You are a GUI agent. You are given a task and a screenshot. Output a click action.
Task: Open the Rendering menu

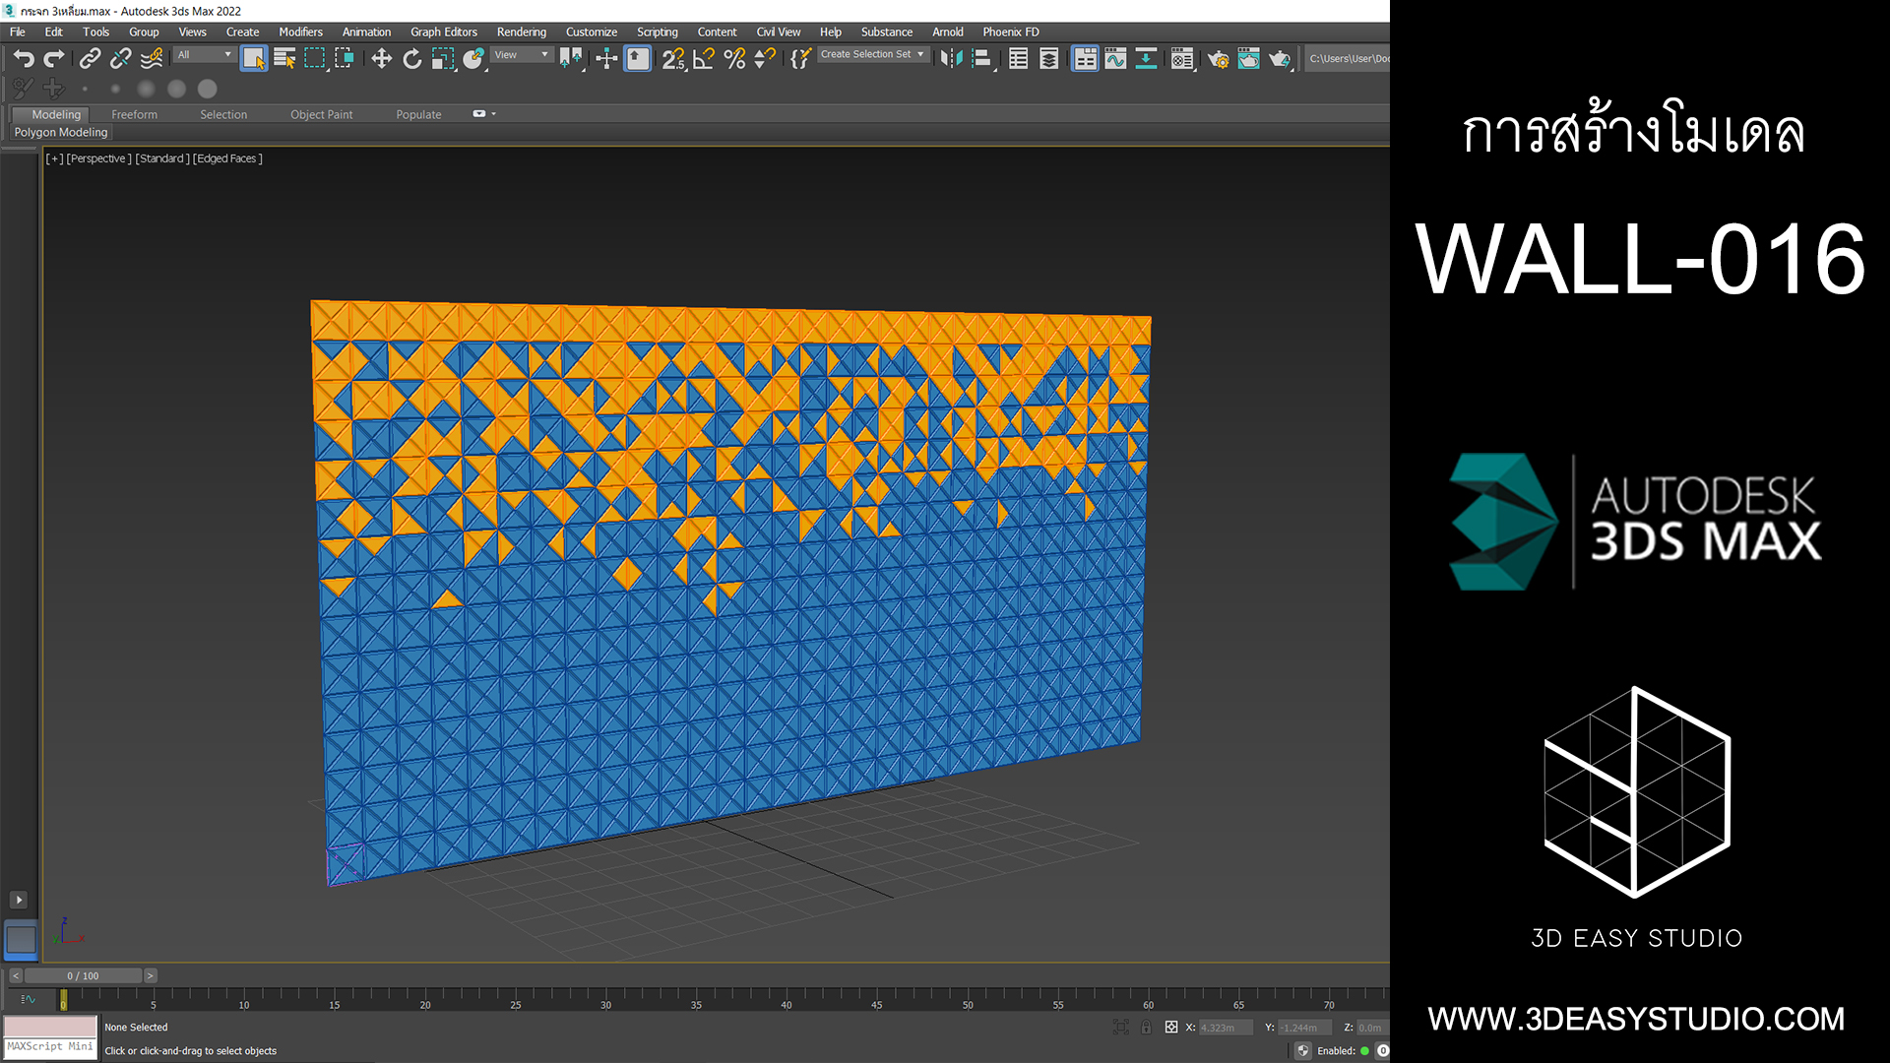pyautogui.click(x=521, y=31)
